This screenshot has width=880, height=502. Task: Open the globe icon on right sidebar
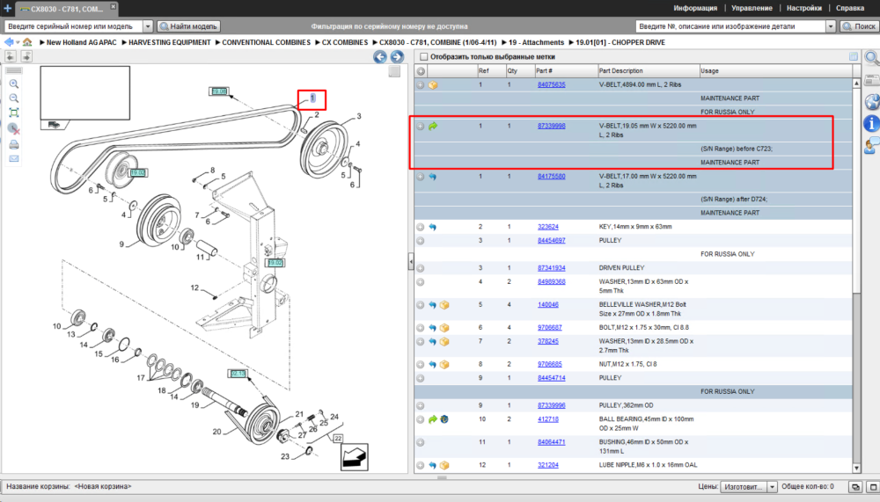[871, 102]
